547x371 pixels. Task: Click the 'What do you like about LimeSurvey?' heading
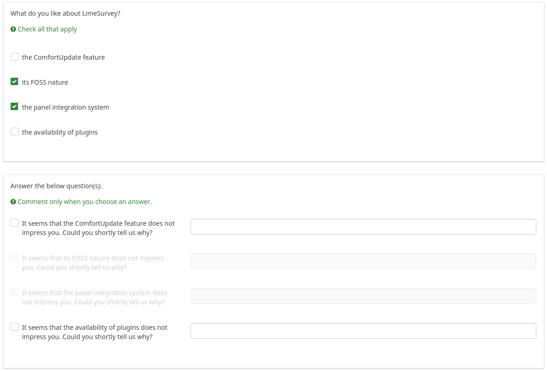coord(65,13)
